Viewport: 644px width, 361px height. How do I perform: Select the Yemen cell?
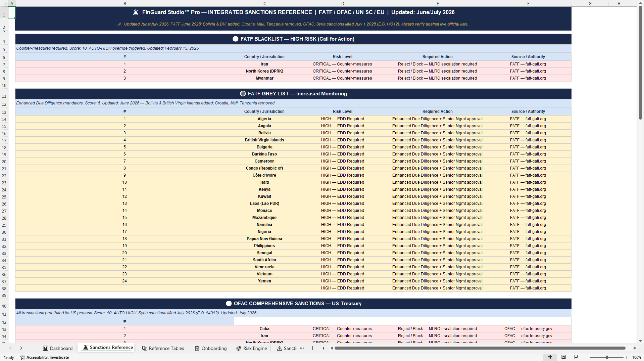pyautogui.click(x=264, y=281)
